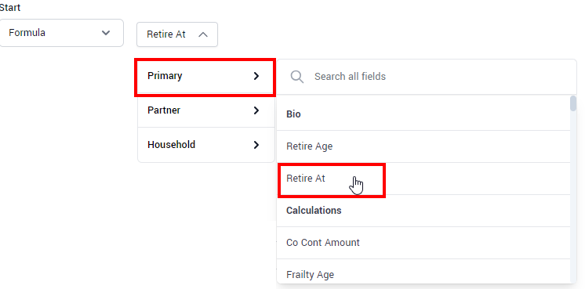585x289 pixels.
Task: Click the magnifier icon in search box
Action: (297, 77)
